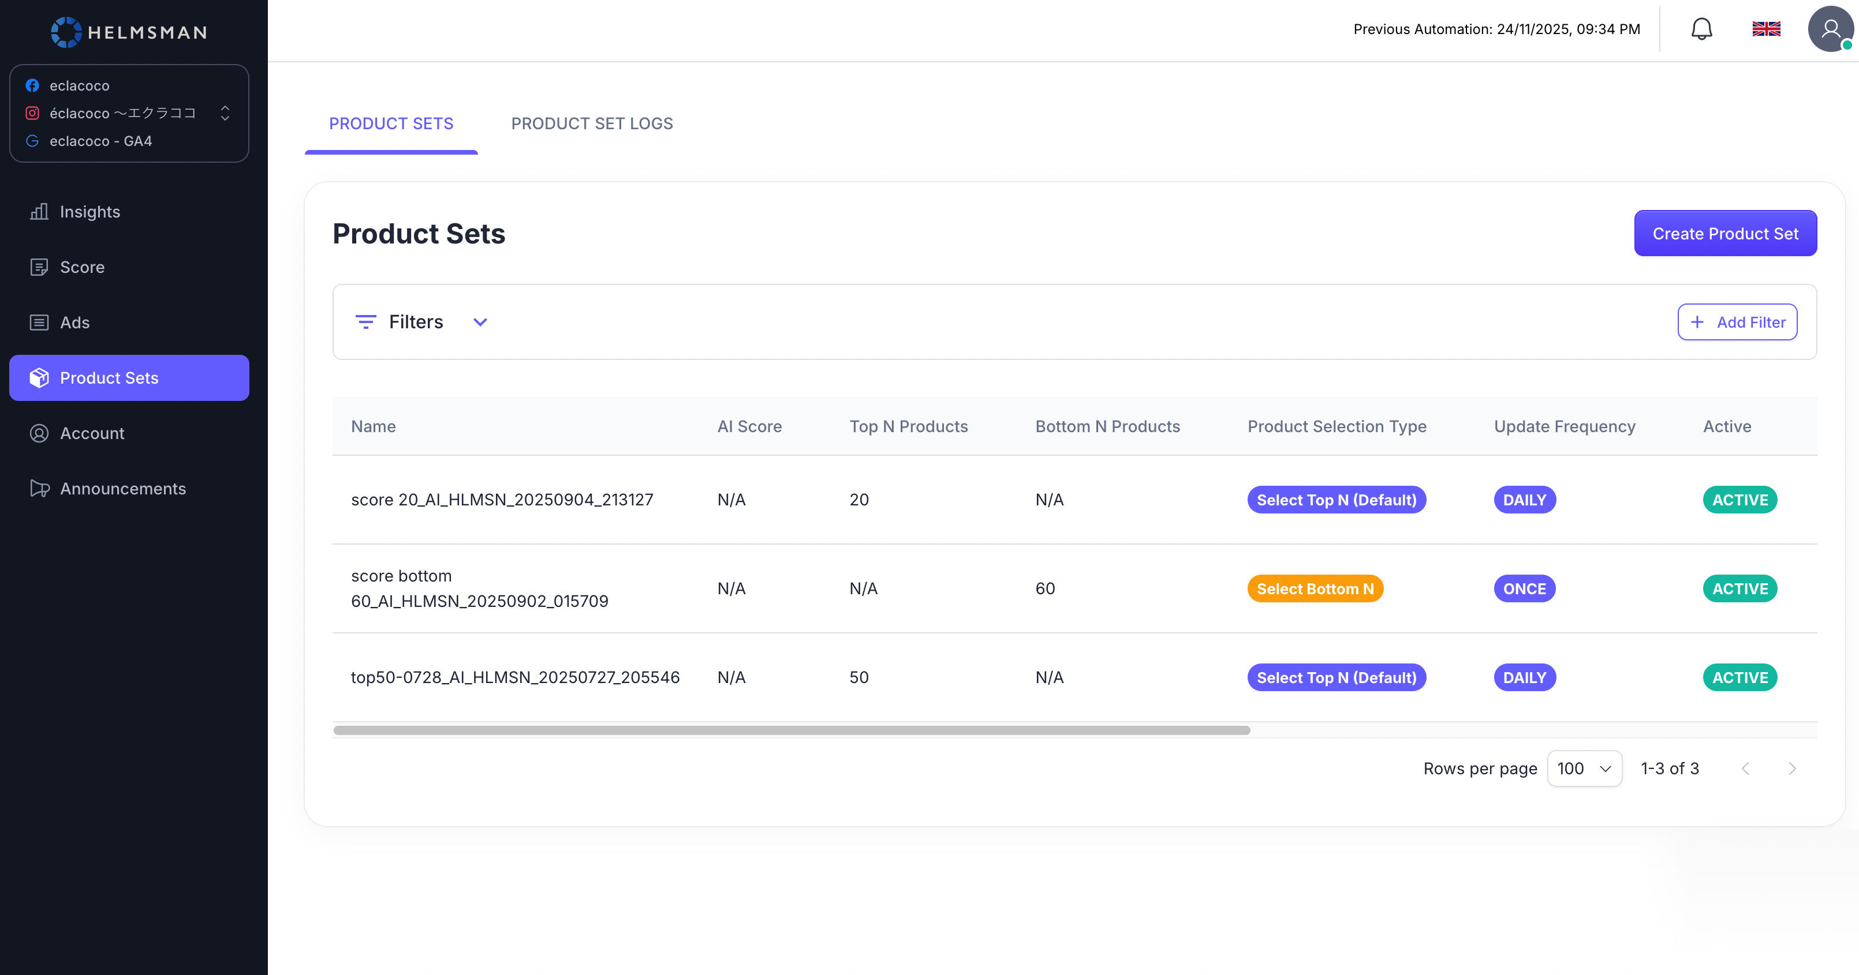Open Insights in the sidebar
The height and width of the screenshot is (975, 1859).
(89, 211)
